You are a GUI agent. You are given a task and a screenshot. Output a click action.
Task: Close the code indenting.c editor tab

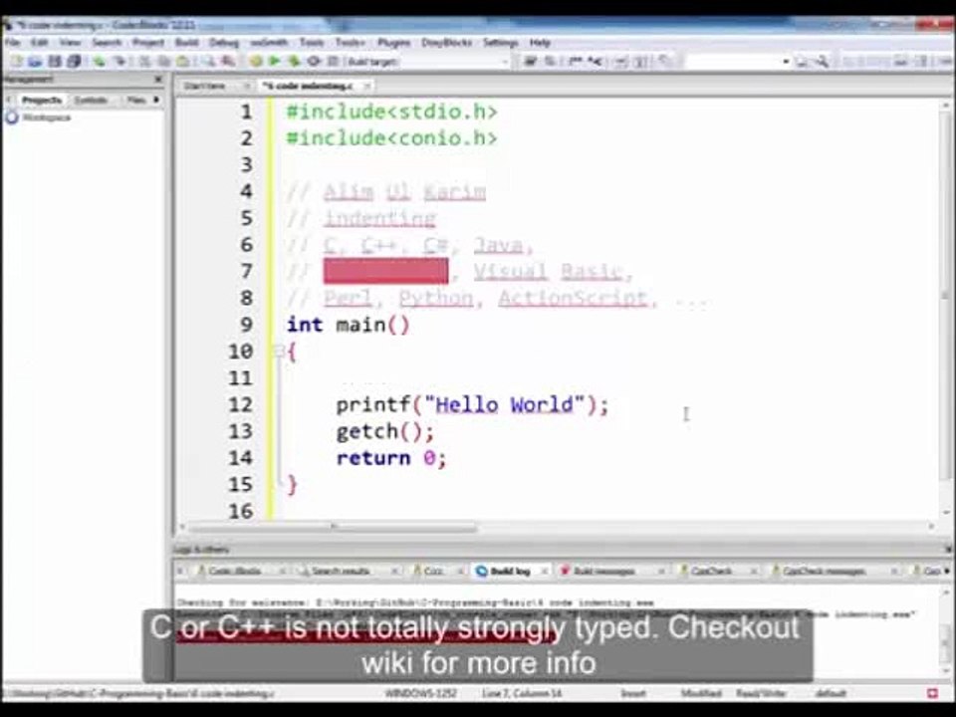pyautogui.click(x=367, y=86)
